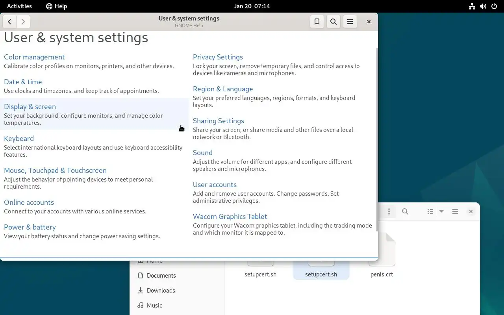Open search in GNOME Help header
This screenshot has height=315, width=504.
point(334,22)
